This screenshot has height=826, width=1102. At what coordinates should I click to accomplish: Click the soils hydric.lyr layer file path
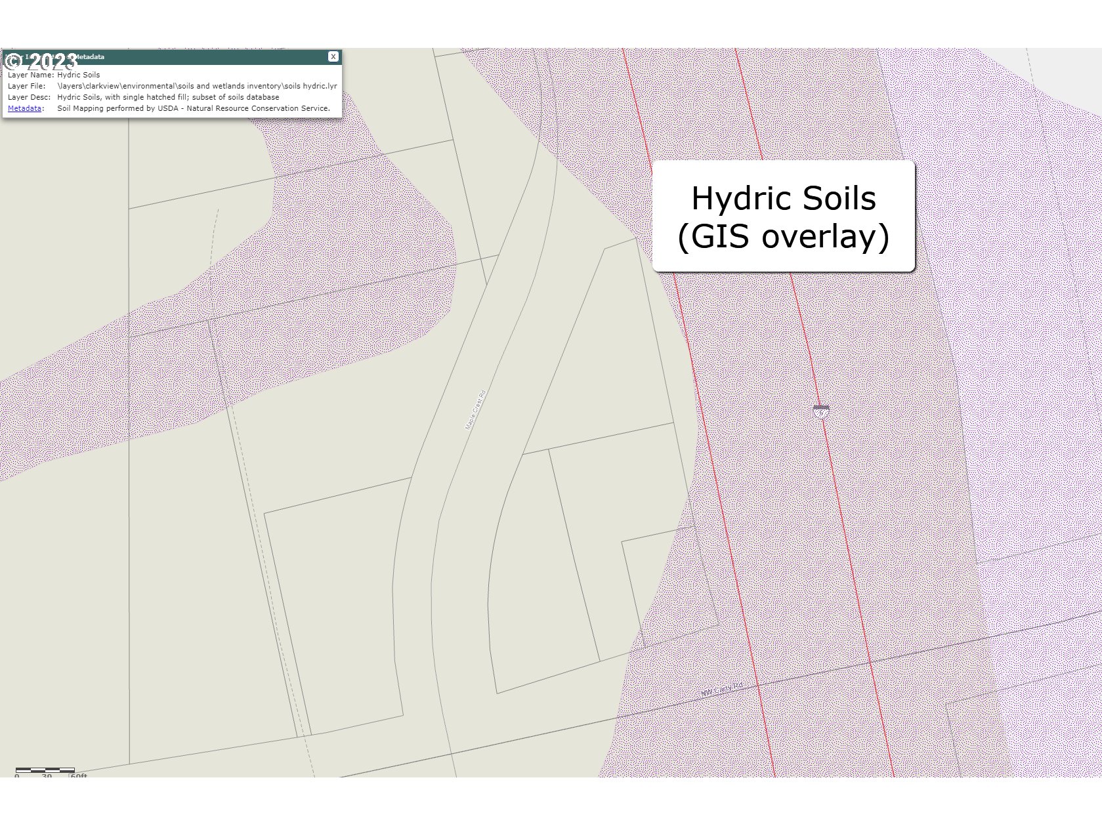tap(197, 86)
